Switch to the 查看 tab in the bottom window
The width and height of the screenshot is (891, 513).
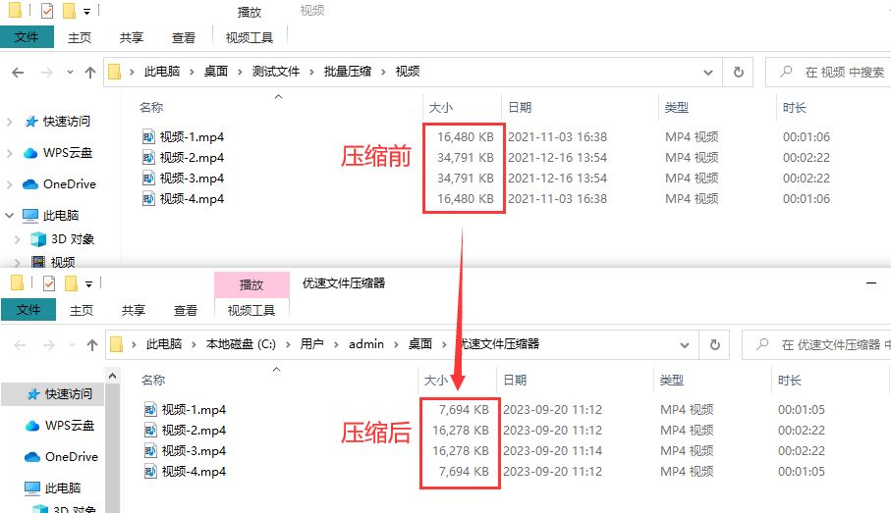[x=186, y=310]
